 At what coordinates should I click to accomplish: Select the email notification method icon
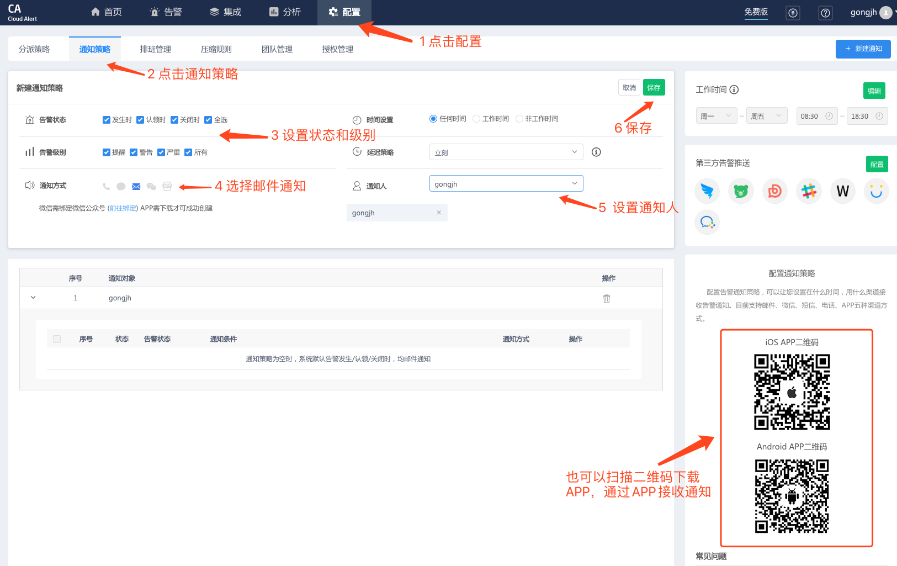(136, 186)
